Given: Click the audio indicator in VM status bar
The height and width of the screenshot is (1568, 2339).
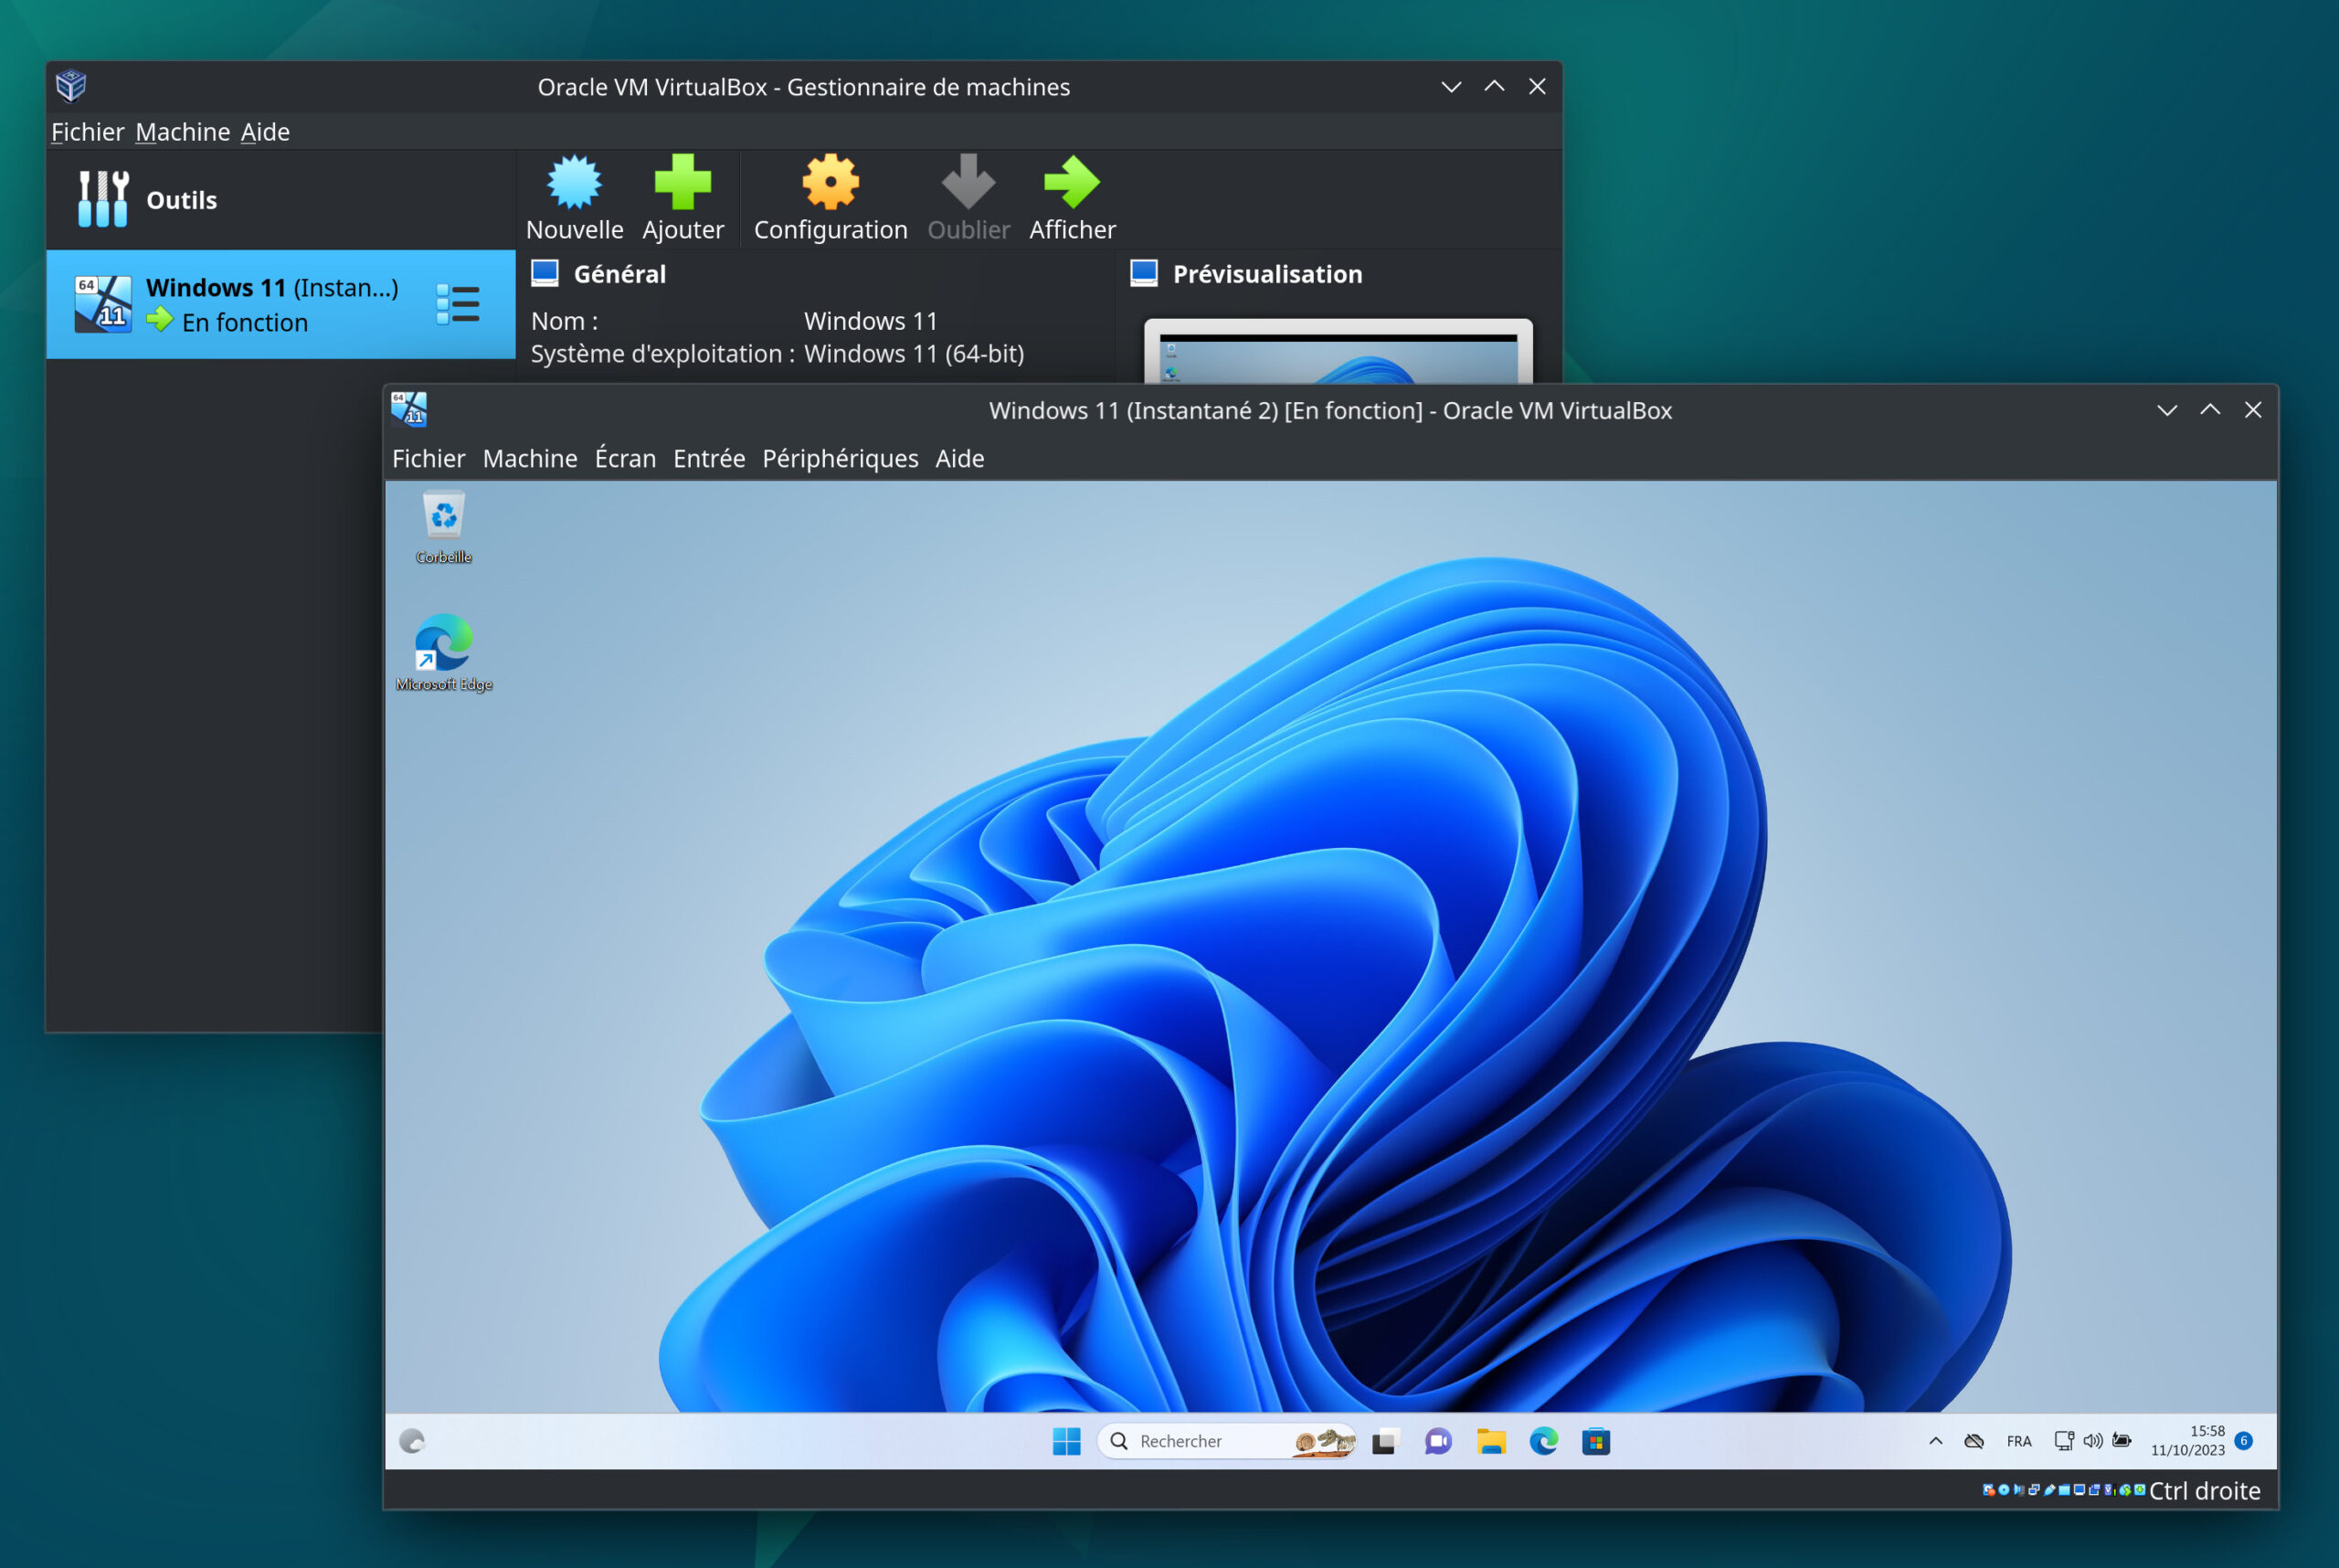Looking at the screenshot, I should (2019, 1490).
